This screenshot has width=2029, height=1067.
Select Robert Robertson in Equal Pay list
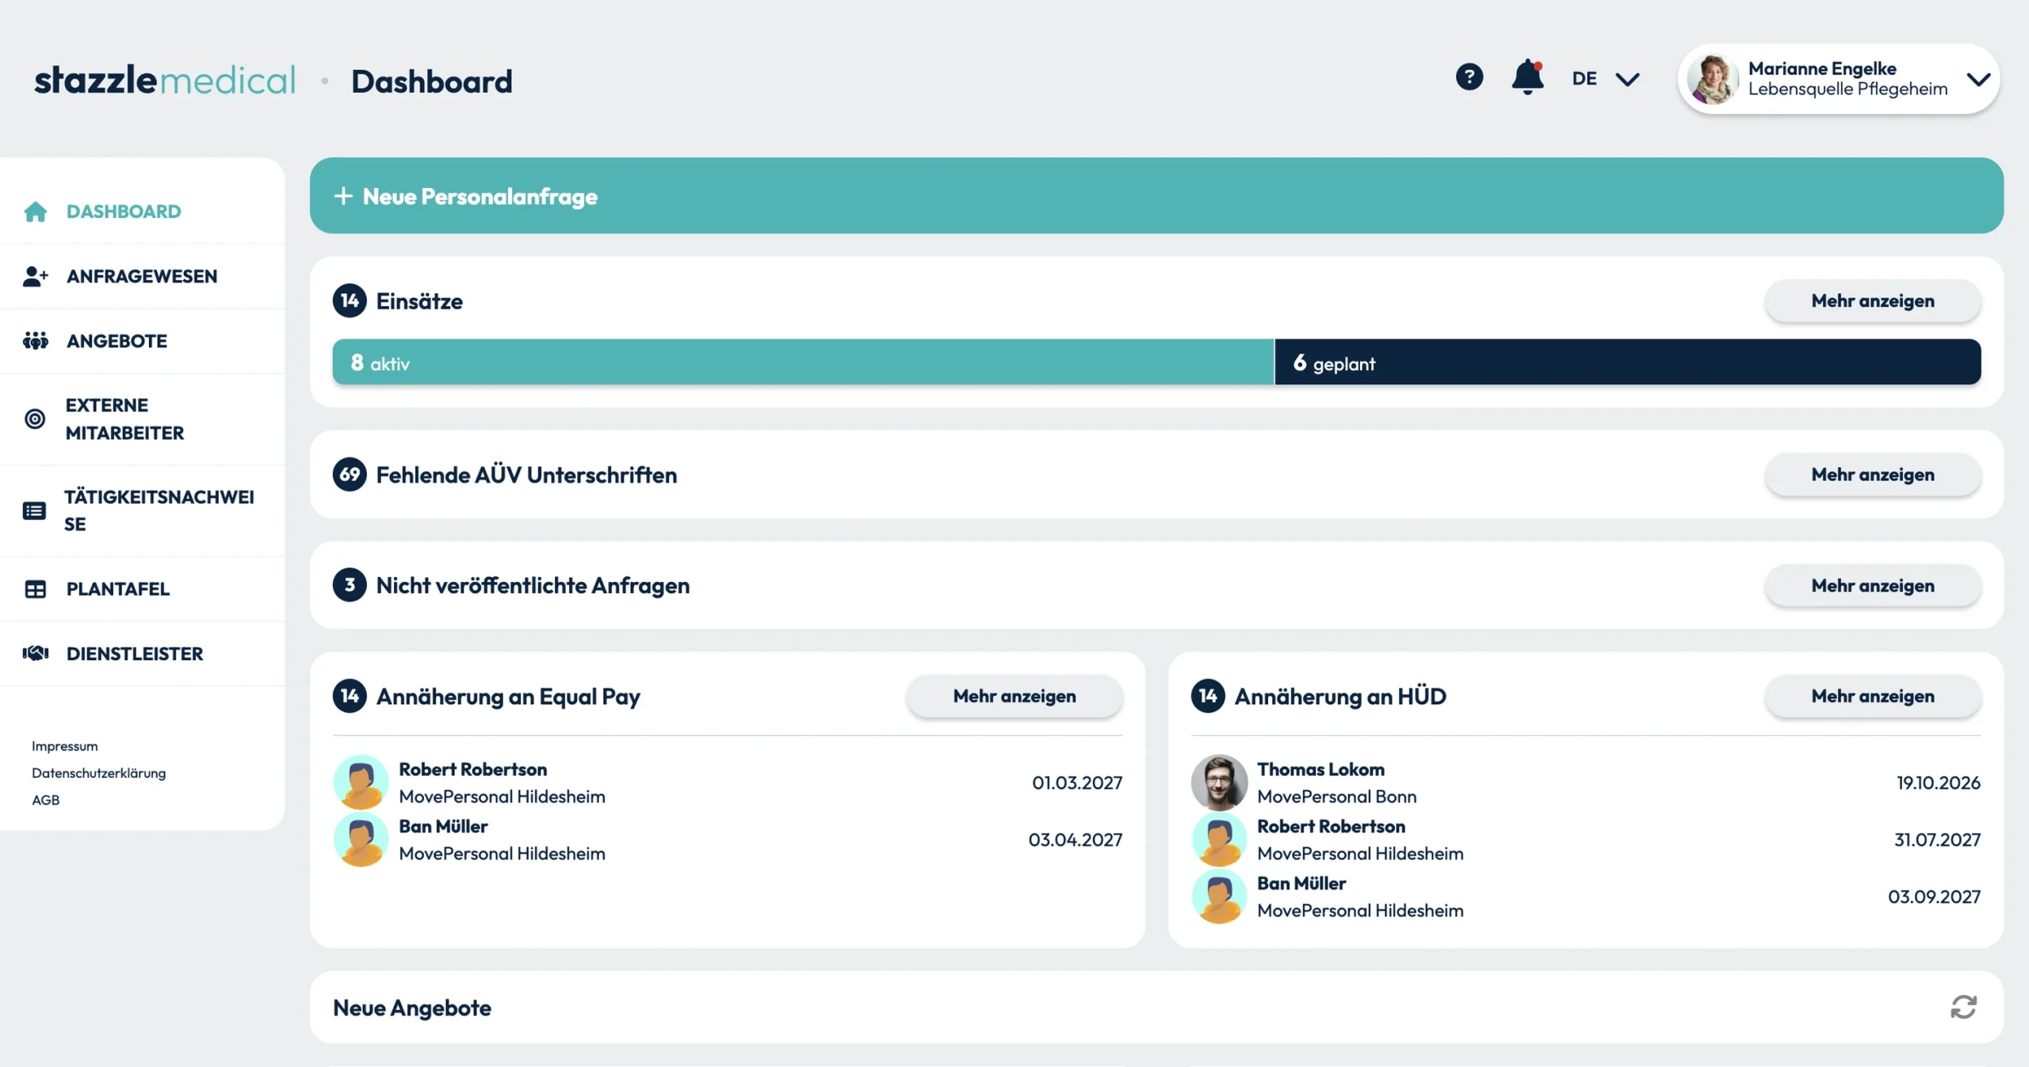(728, 782)
